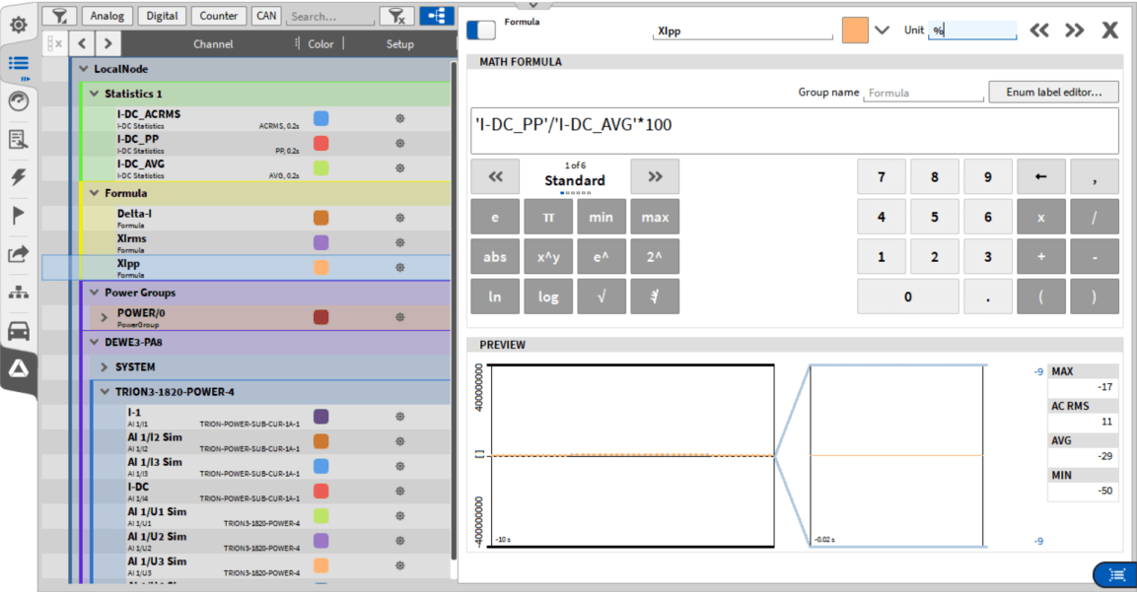The image size is (1137, 592).
Task: Switch to the next formula function page
Action: click(654, 177)
